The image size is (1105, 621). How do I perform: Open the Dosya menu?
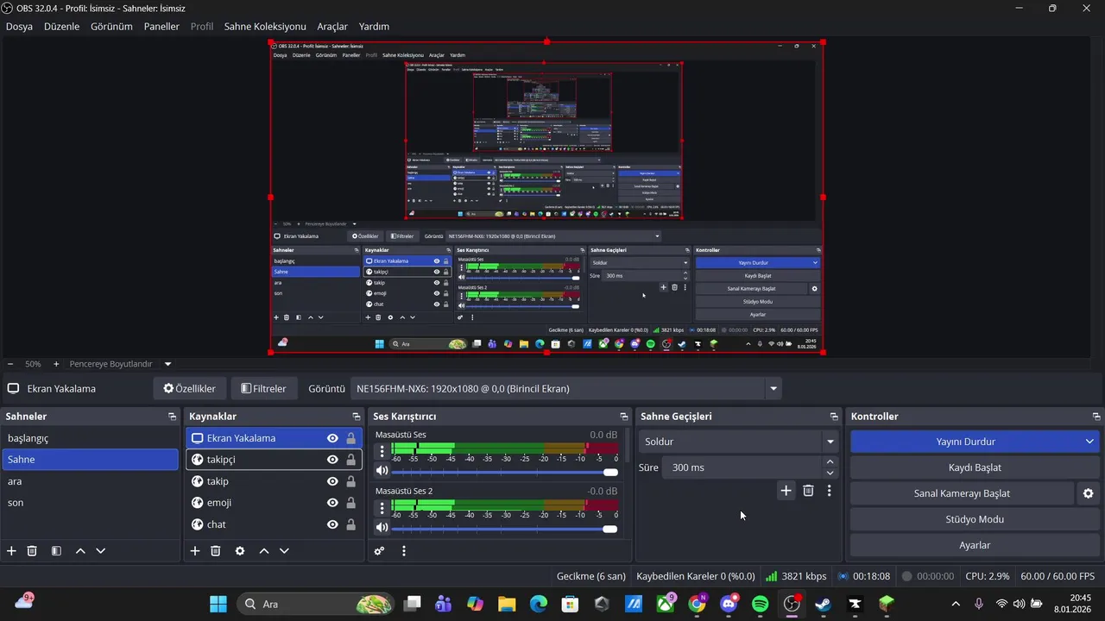(19, 27)
